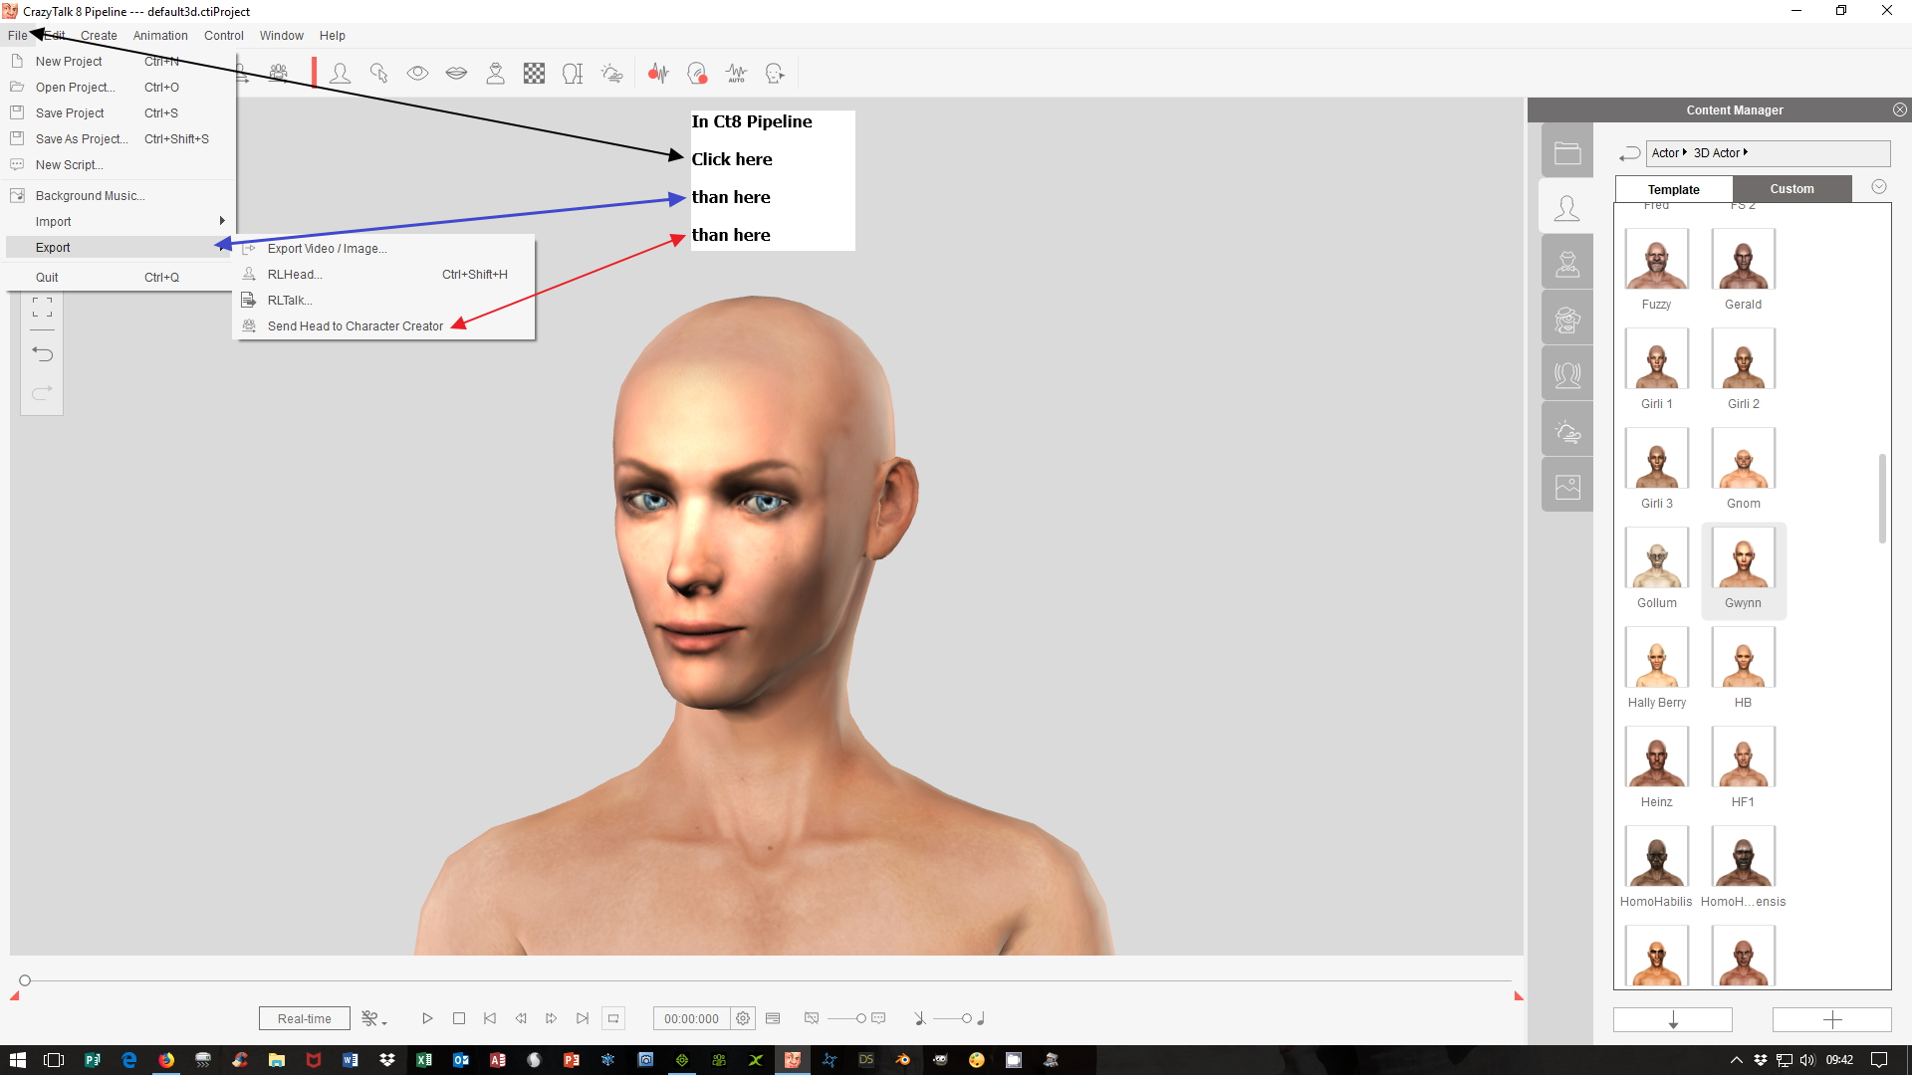Open the Create menu

coord(99,36)
